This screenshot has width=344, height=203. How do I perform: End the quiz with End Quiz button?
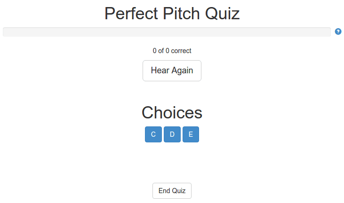pos(172,191)
